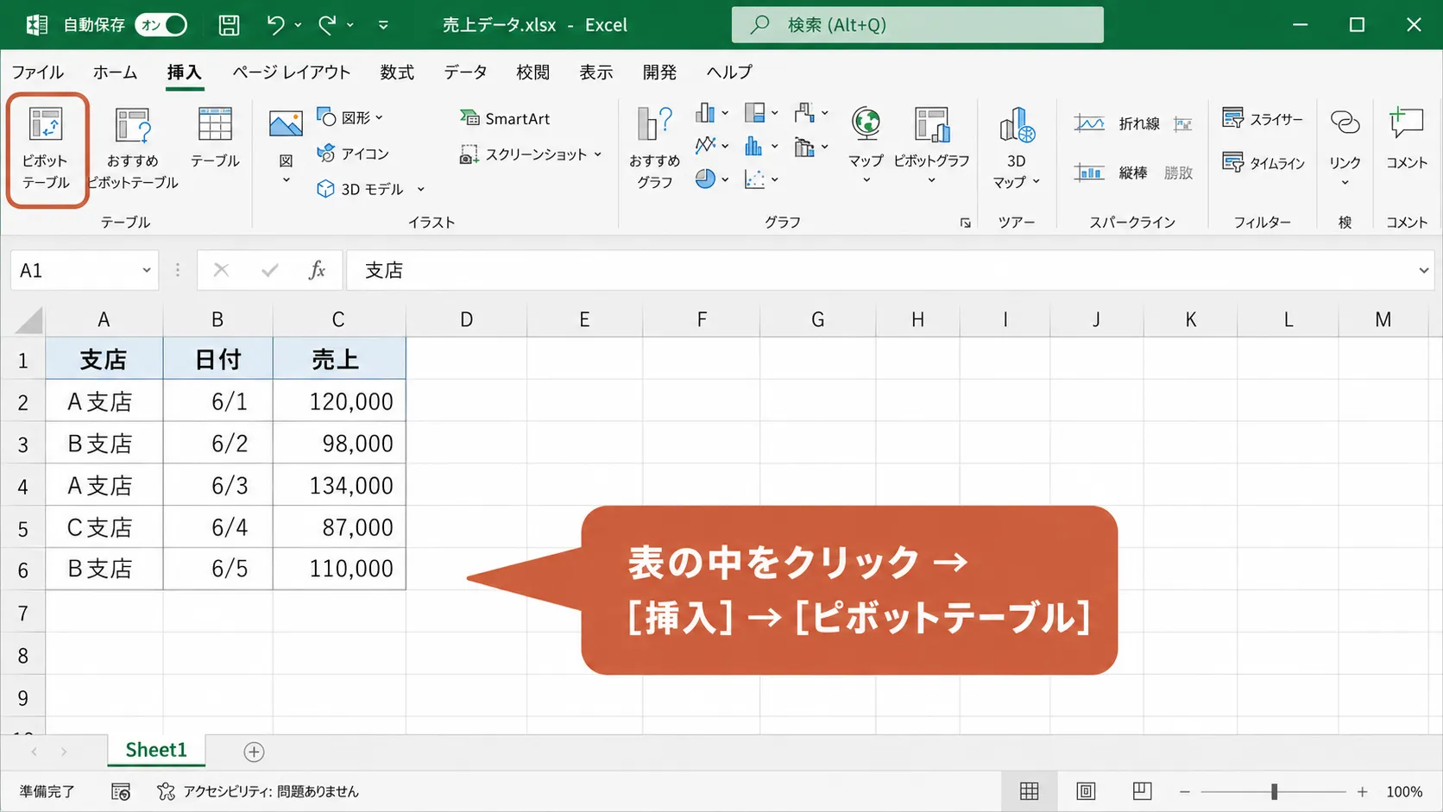Click おすすめグラフ recommended charts
This screenshot has height=812, width=1443.
[654, 147]
